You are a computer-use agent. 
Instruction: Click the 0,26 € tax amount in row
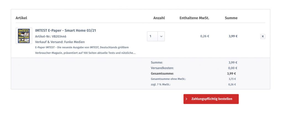pyautogui.click(x=205, y=36)
